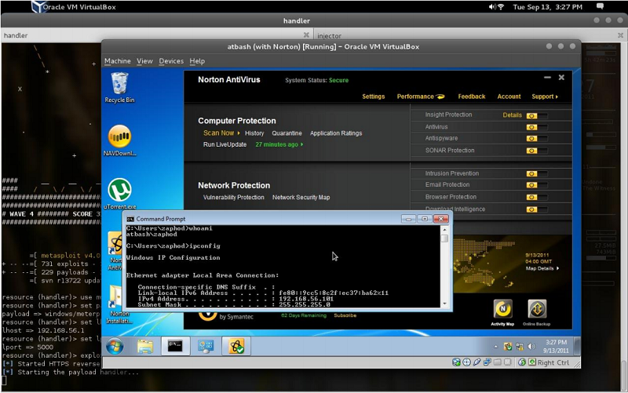Click the VirtualBox mouse integration indicator

522,362
